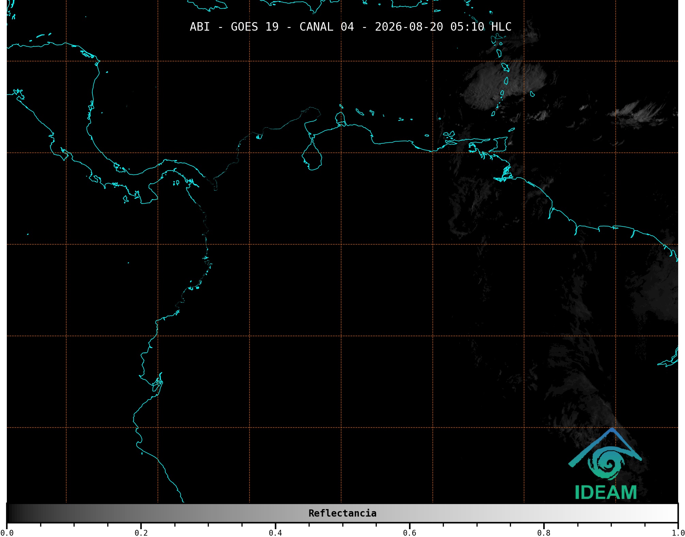Click the 0.6 tick label on colorbar
This screenshot has width=685, height=537.
[x=409, y=533]
